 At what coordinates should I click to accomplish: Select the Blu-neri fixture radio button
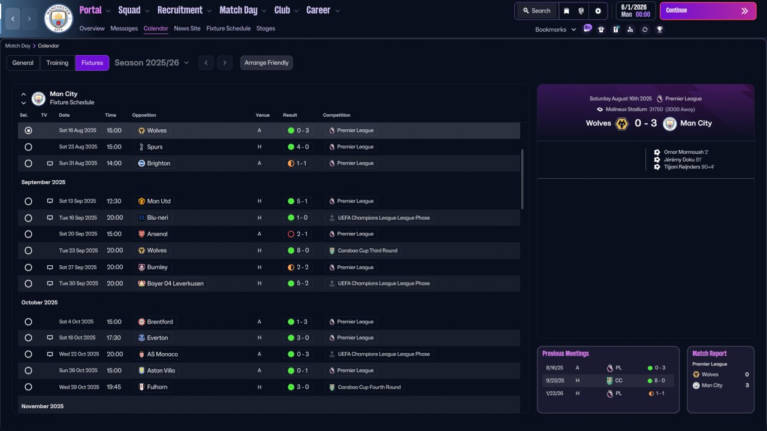pyautogui.click(x=28, y=218)
